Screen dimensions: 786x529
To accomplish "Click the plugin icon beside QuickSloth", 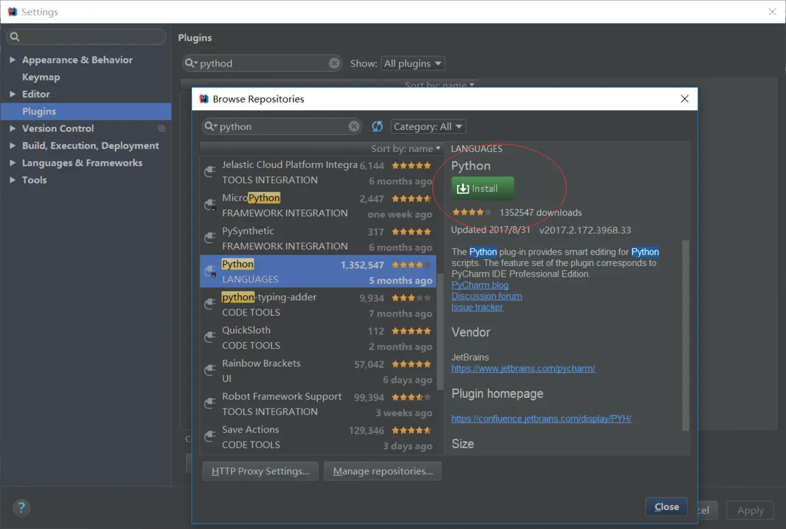I will click(x=210, y=337).
